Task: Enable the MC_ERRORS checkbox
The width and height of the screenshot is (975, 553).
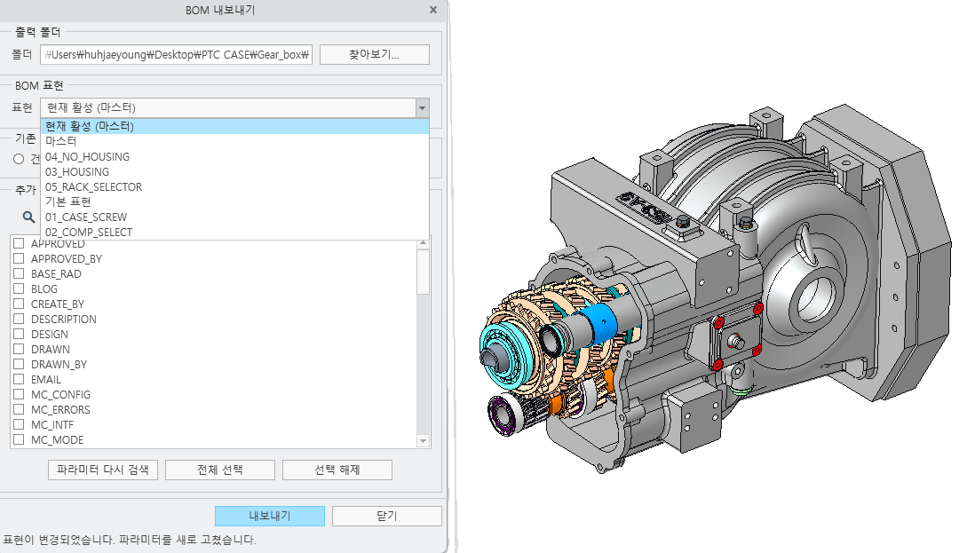Action: pos(19,409)
